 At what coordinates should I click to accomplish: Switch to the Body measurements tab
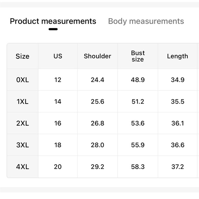[x=146, y=21]
